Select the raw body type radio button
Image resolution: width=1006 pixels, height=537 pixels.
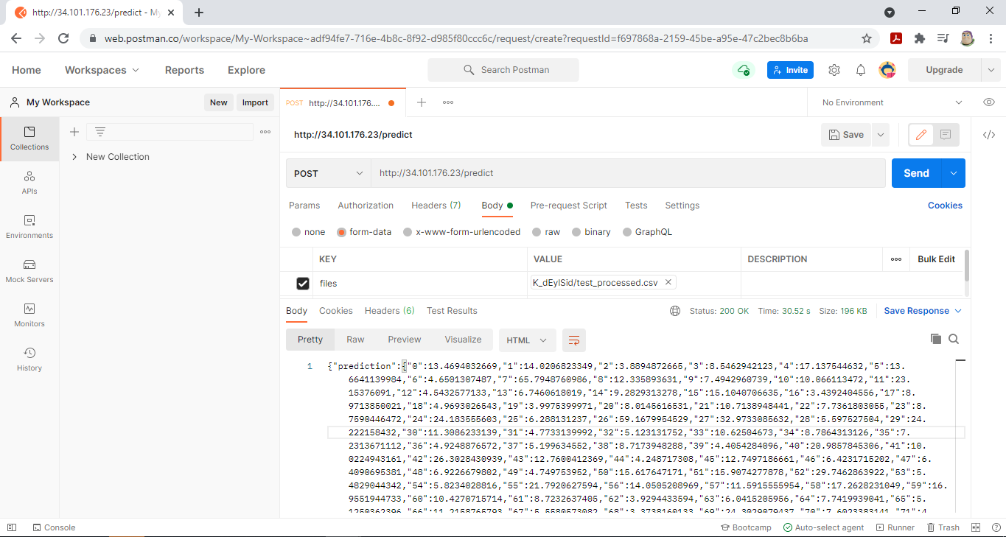[x=536, y=232]
